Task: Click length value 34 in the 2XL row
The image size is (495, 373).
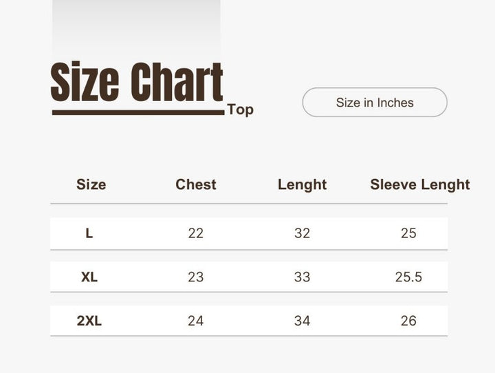Action: coord(302,321)
